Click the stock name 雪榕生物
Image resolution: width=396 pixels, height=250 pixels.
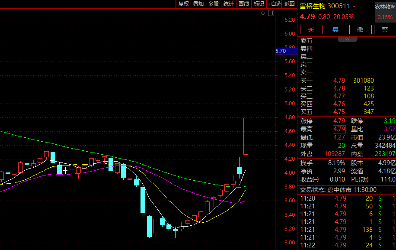[313, 6]
